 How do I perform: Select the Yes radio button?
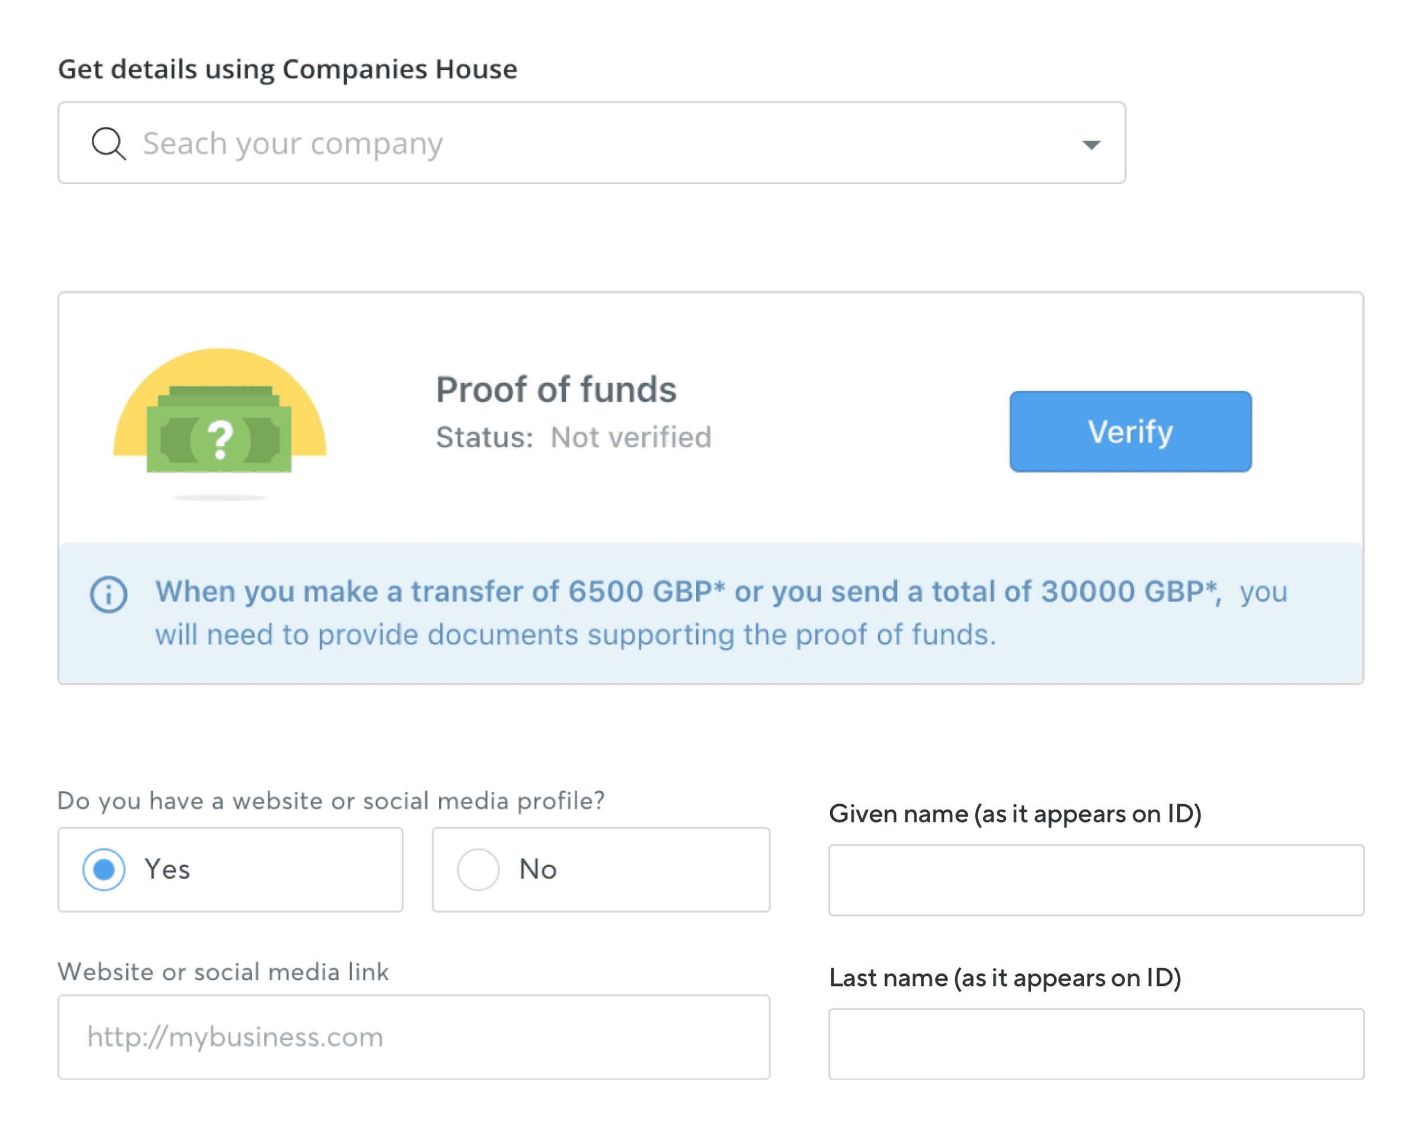pyautogui.click(x=103, y=869)
